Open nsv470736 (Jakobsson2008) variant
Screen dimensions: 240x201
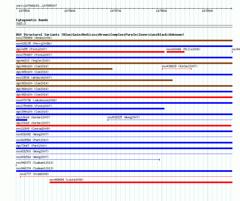point(124,103)
